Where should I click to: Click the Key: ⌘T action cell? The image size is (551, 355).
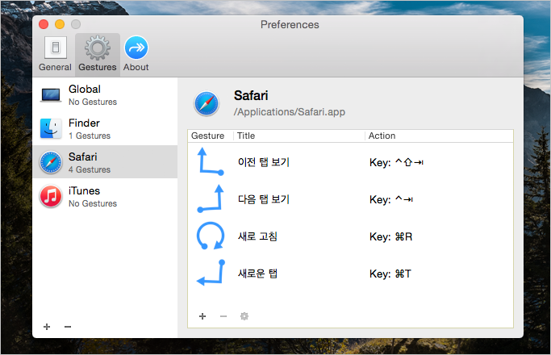click(x=390, y=274)
